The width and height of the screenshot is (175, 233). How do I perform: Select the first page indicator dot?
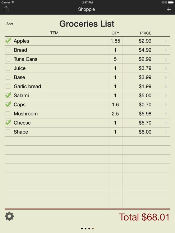[x=82, y=229]
